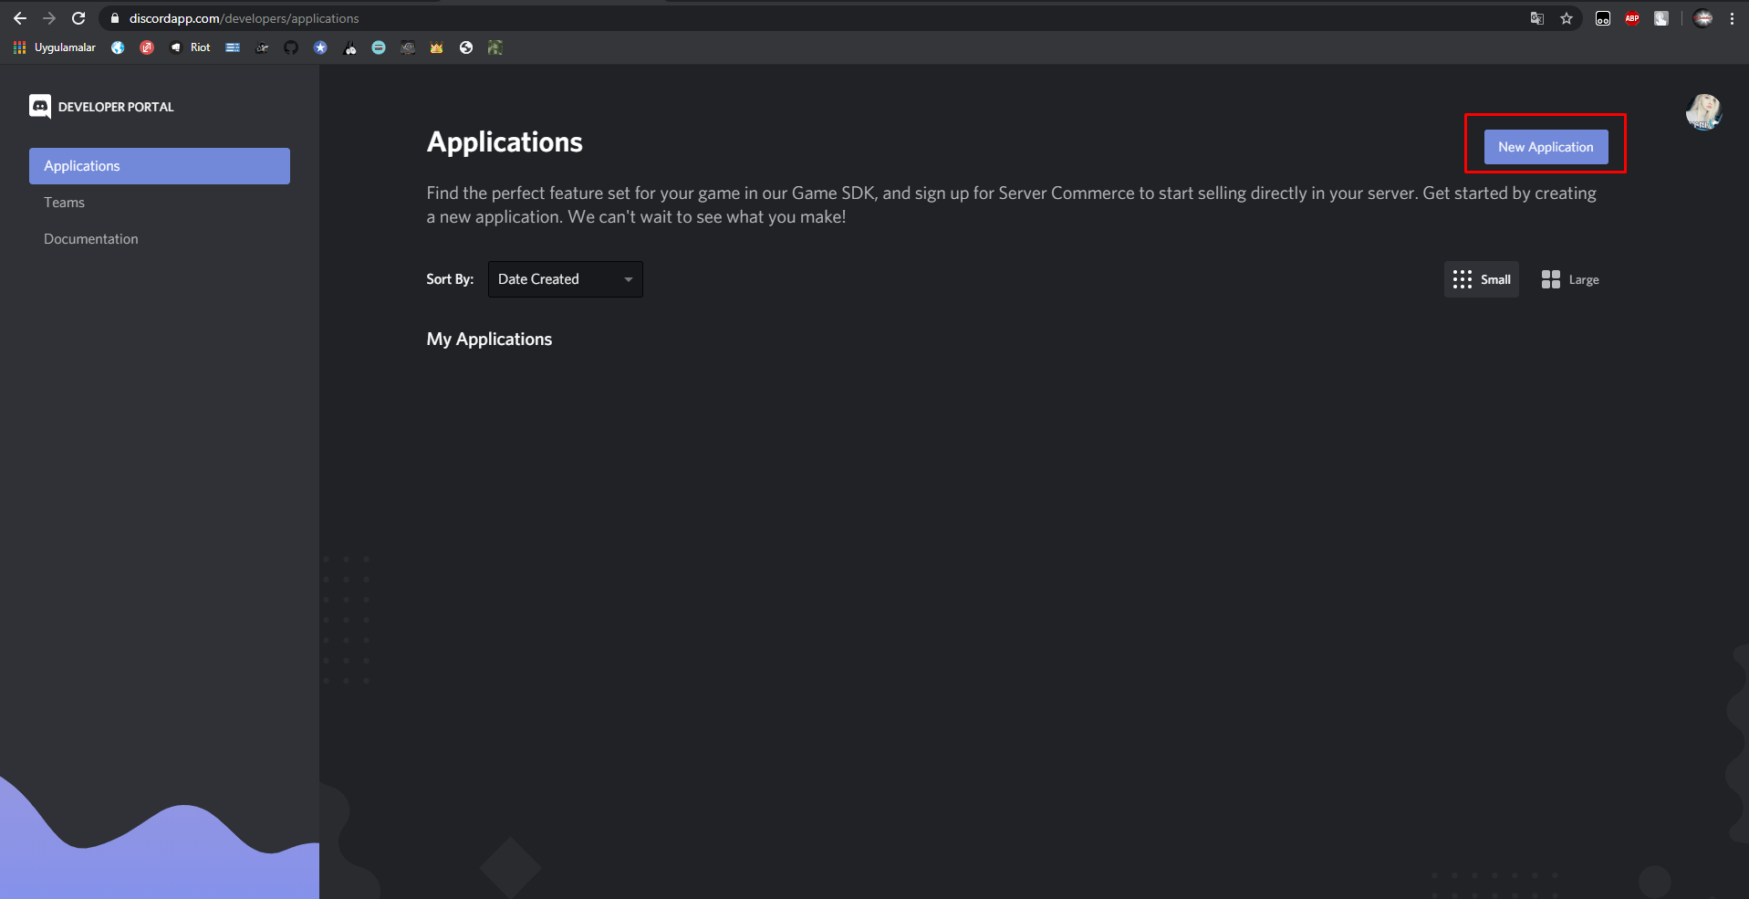View site security info via the lock icon
The width and height of the screenshot is (1749, 899).
tap(115, 18)
